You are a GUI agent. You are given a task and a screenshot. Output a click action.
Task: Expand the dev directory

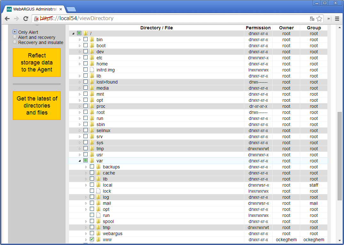coord(80,52)
